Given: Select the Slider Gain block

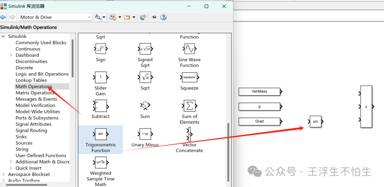Looking at the screenshot, I should [x=101, y=77].
